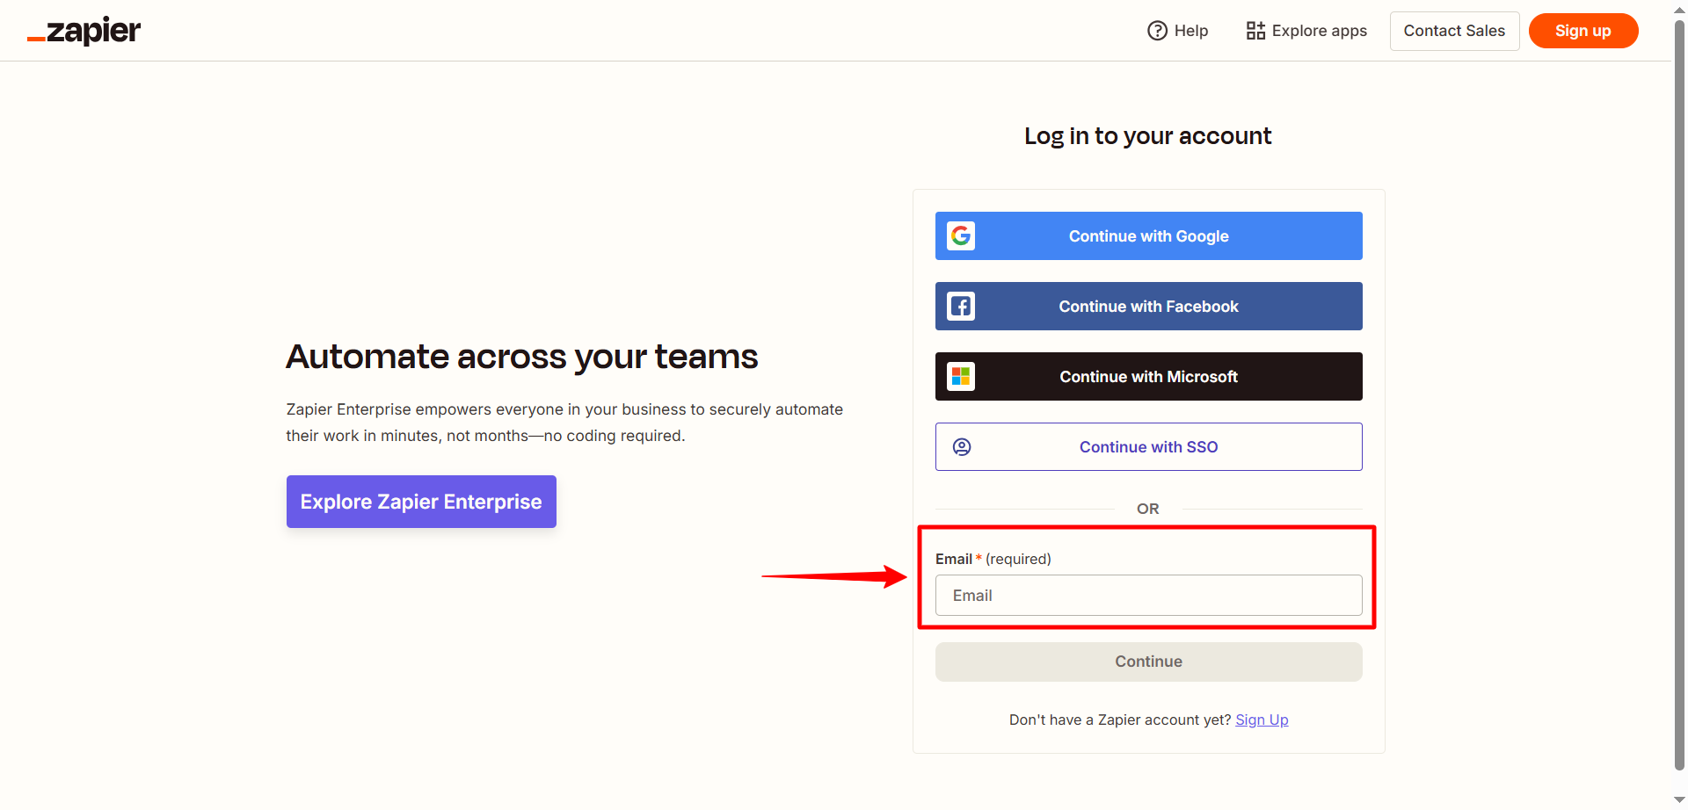Screen dimensions: 1688x810
Task: Click the grey Continue button
Action: tap(1148, 662)
